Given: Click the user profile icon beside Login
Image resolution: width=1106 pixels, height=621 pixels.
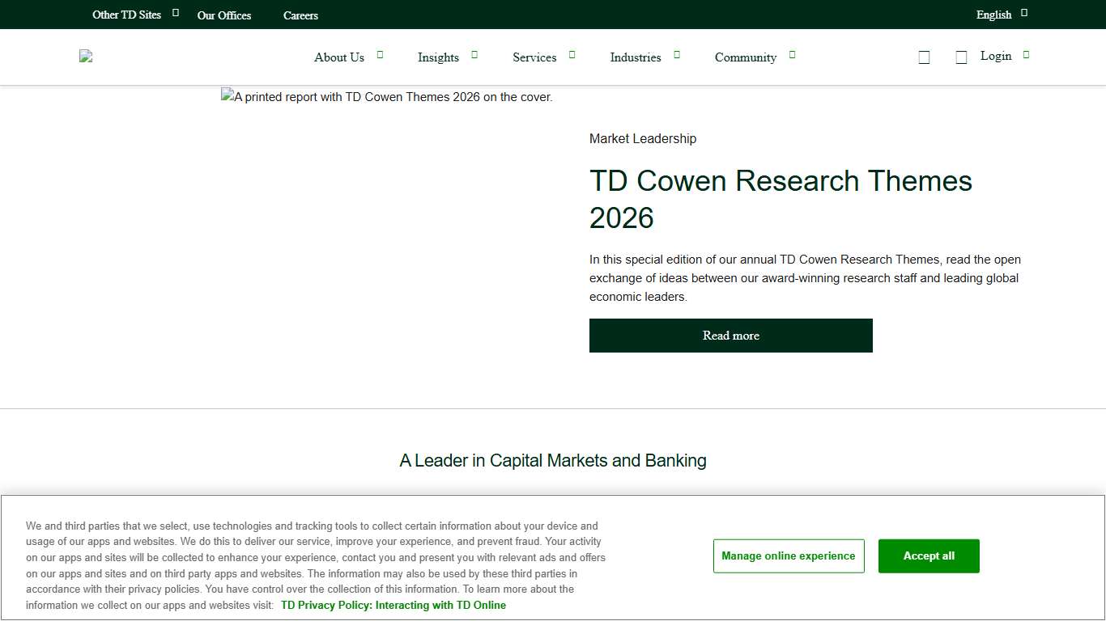Looking at the screenshot, I should (961, 57).
